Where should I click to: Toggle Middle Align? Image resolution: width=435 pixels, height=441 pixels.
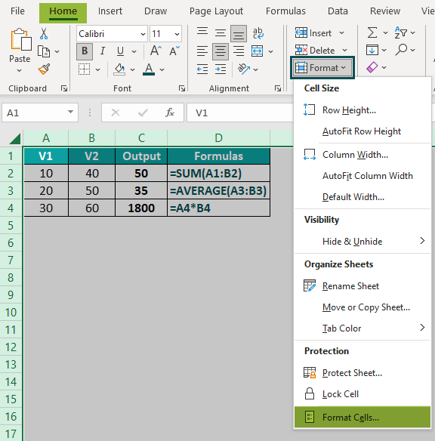coord(221,33)
